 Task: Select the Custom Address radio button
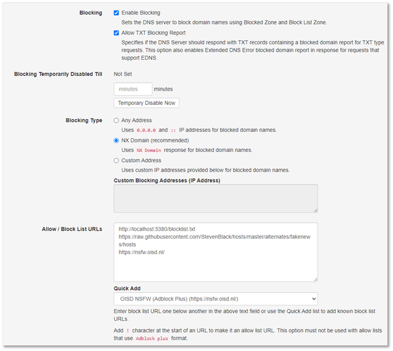pos(117,160)
